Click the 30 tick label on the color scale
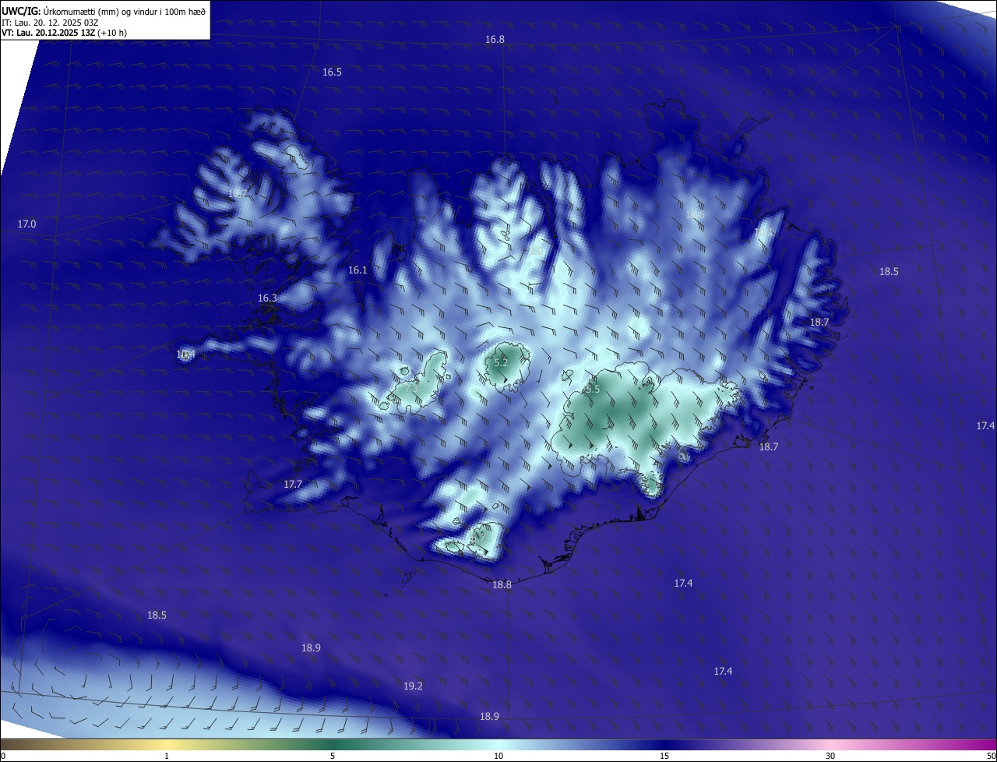 click(x=830, y=757)
